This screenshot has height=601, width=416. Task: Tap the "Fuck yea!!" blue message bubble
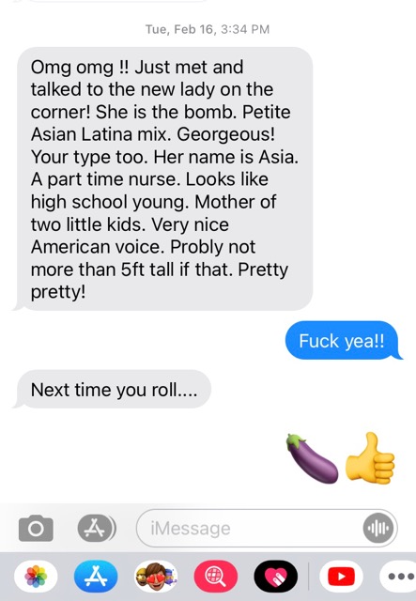tap(343, 340)
